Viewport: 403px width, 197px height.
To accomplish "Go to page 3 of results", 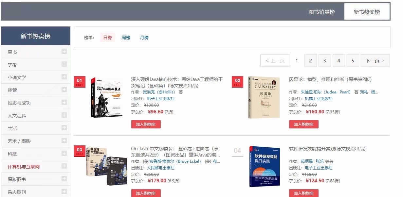I will click(324, 60).
